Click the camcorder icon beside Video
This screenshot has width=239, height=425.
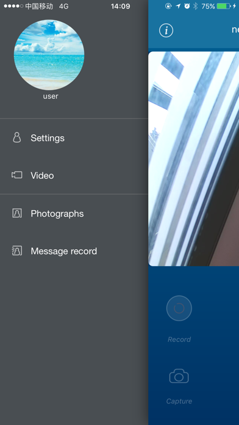coord(17,175)
